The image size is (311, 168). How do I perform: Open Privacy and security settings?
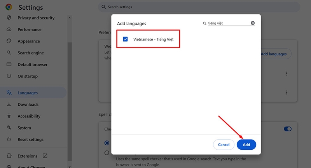point(36,18)
